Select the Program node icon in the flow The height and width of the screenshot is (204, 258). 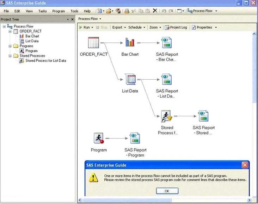point(99,138)
